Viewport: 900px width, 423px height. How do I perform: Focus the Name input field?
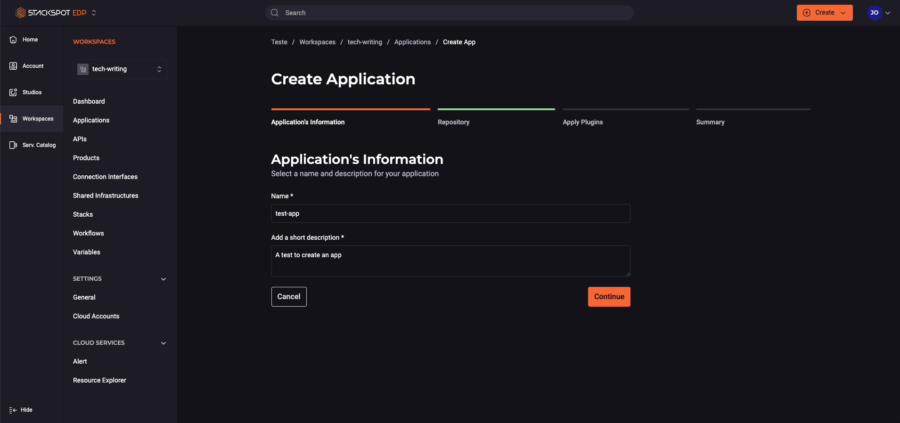click(450, 213)
